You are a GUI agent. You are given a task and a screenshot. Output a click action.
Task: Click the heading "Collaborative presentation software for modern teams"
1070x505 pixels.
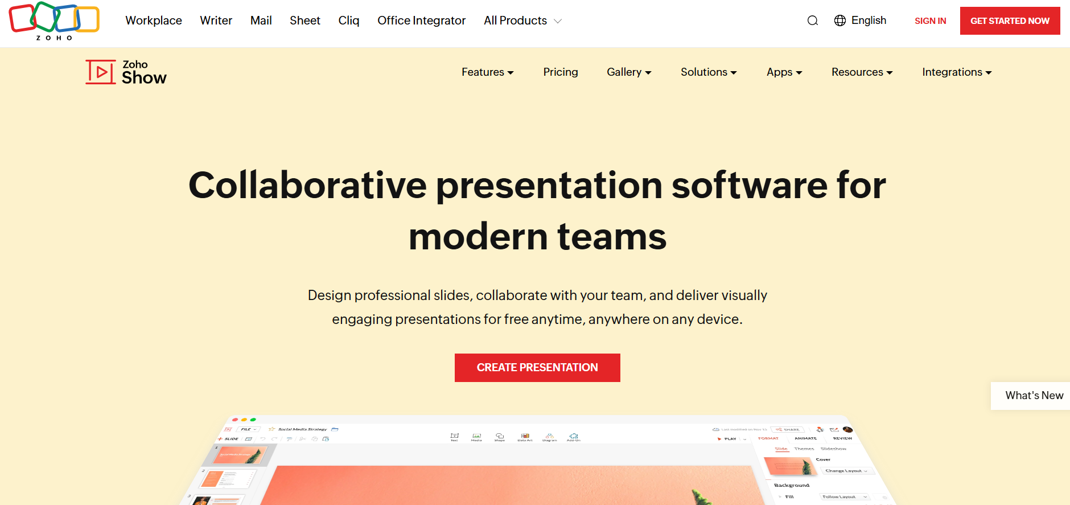(537, 211)
